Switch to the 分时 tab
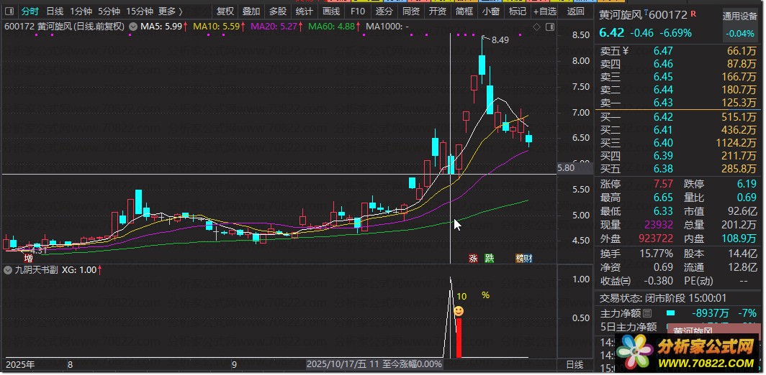 pyautogui.click(x=30, y=11)
